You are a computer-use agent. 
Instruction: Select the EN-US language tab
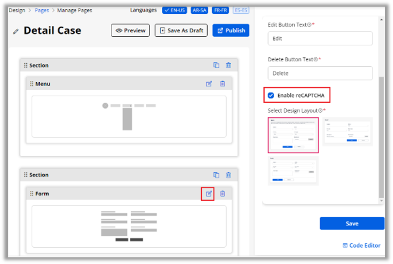click(175, 10)
